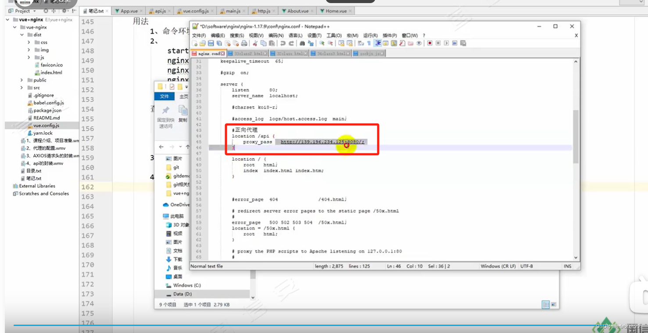Toggle Word Wrap icon in Notepad++ toolbar
This screenshot has width=648, height=333.
point(361,43)
